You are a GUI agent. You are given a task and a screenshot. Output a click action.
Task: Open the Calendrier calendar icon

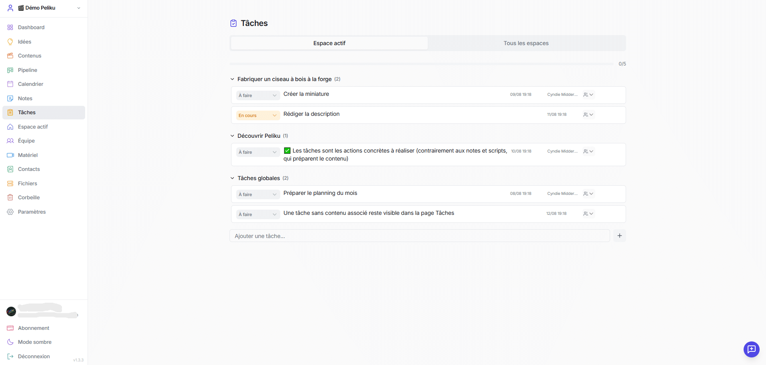coord(10,84)
